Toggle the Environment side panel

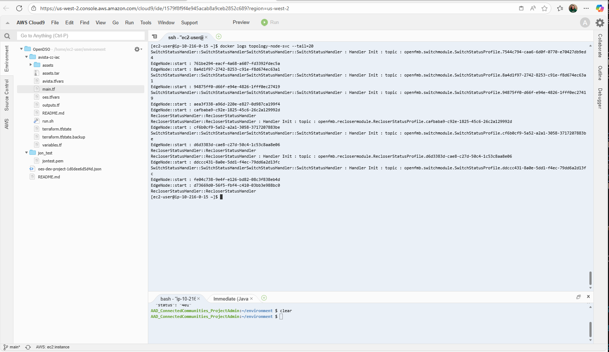(x=7, y=58)
